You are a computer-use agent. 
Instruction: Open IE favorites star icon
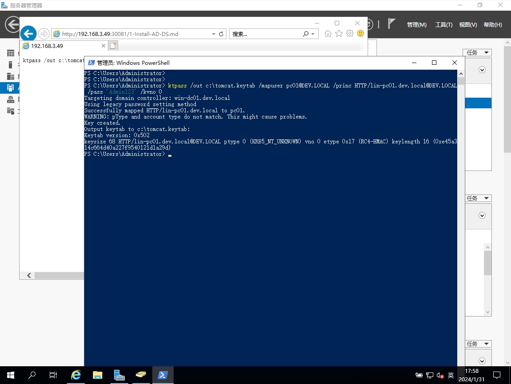(x=339, y=34)
